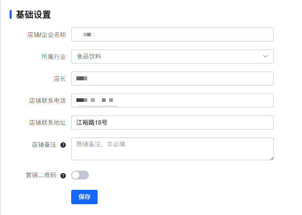Focus the 店铺/企业名称 input field
The height and width of the screenshot is (215, 302).
coord(172,34)
